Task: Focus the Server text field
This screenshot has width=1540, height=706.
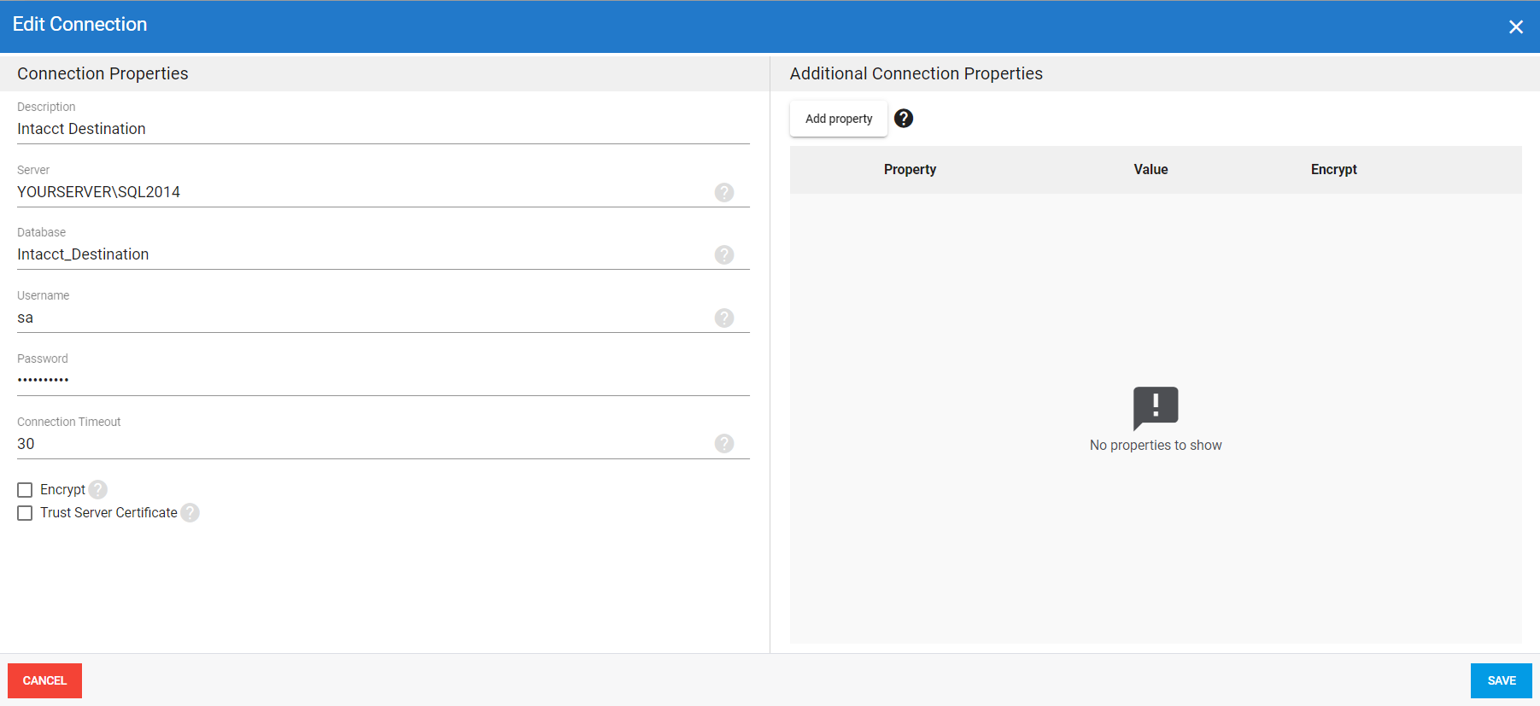Action: tap(359, 192)
